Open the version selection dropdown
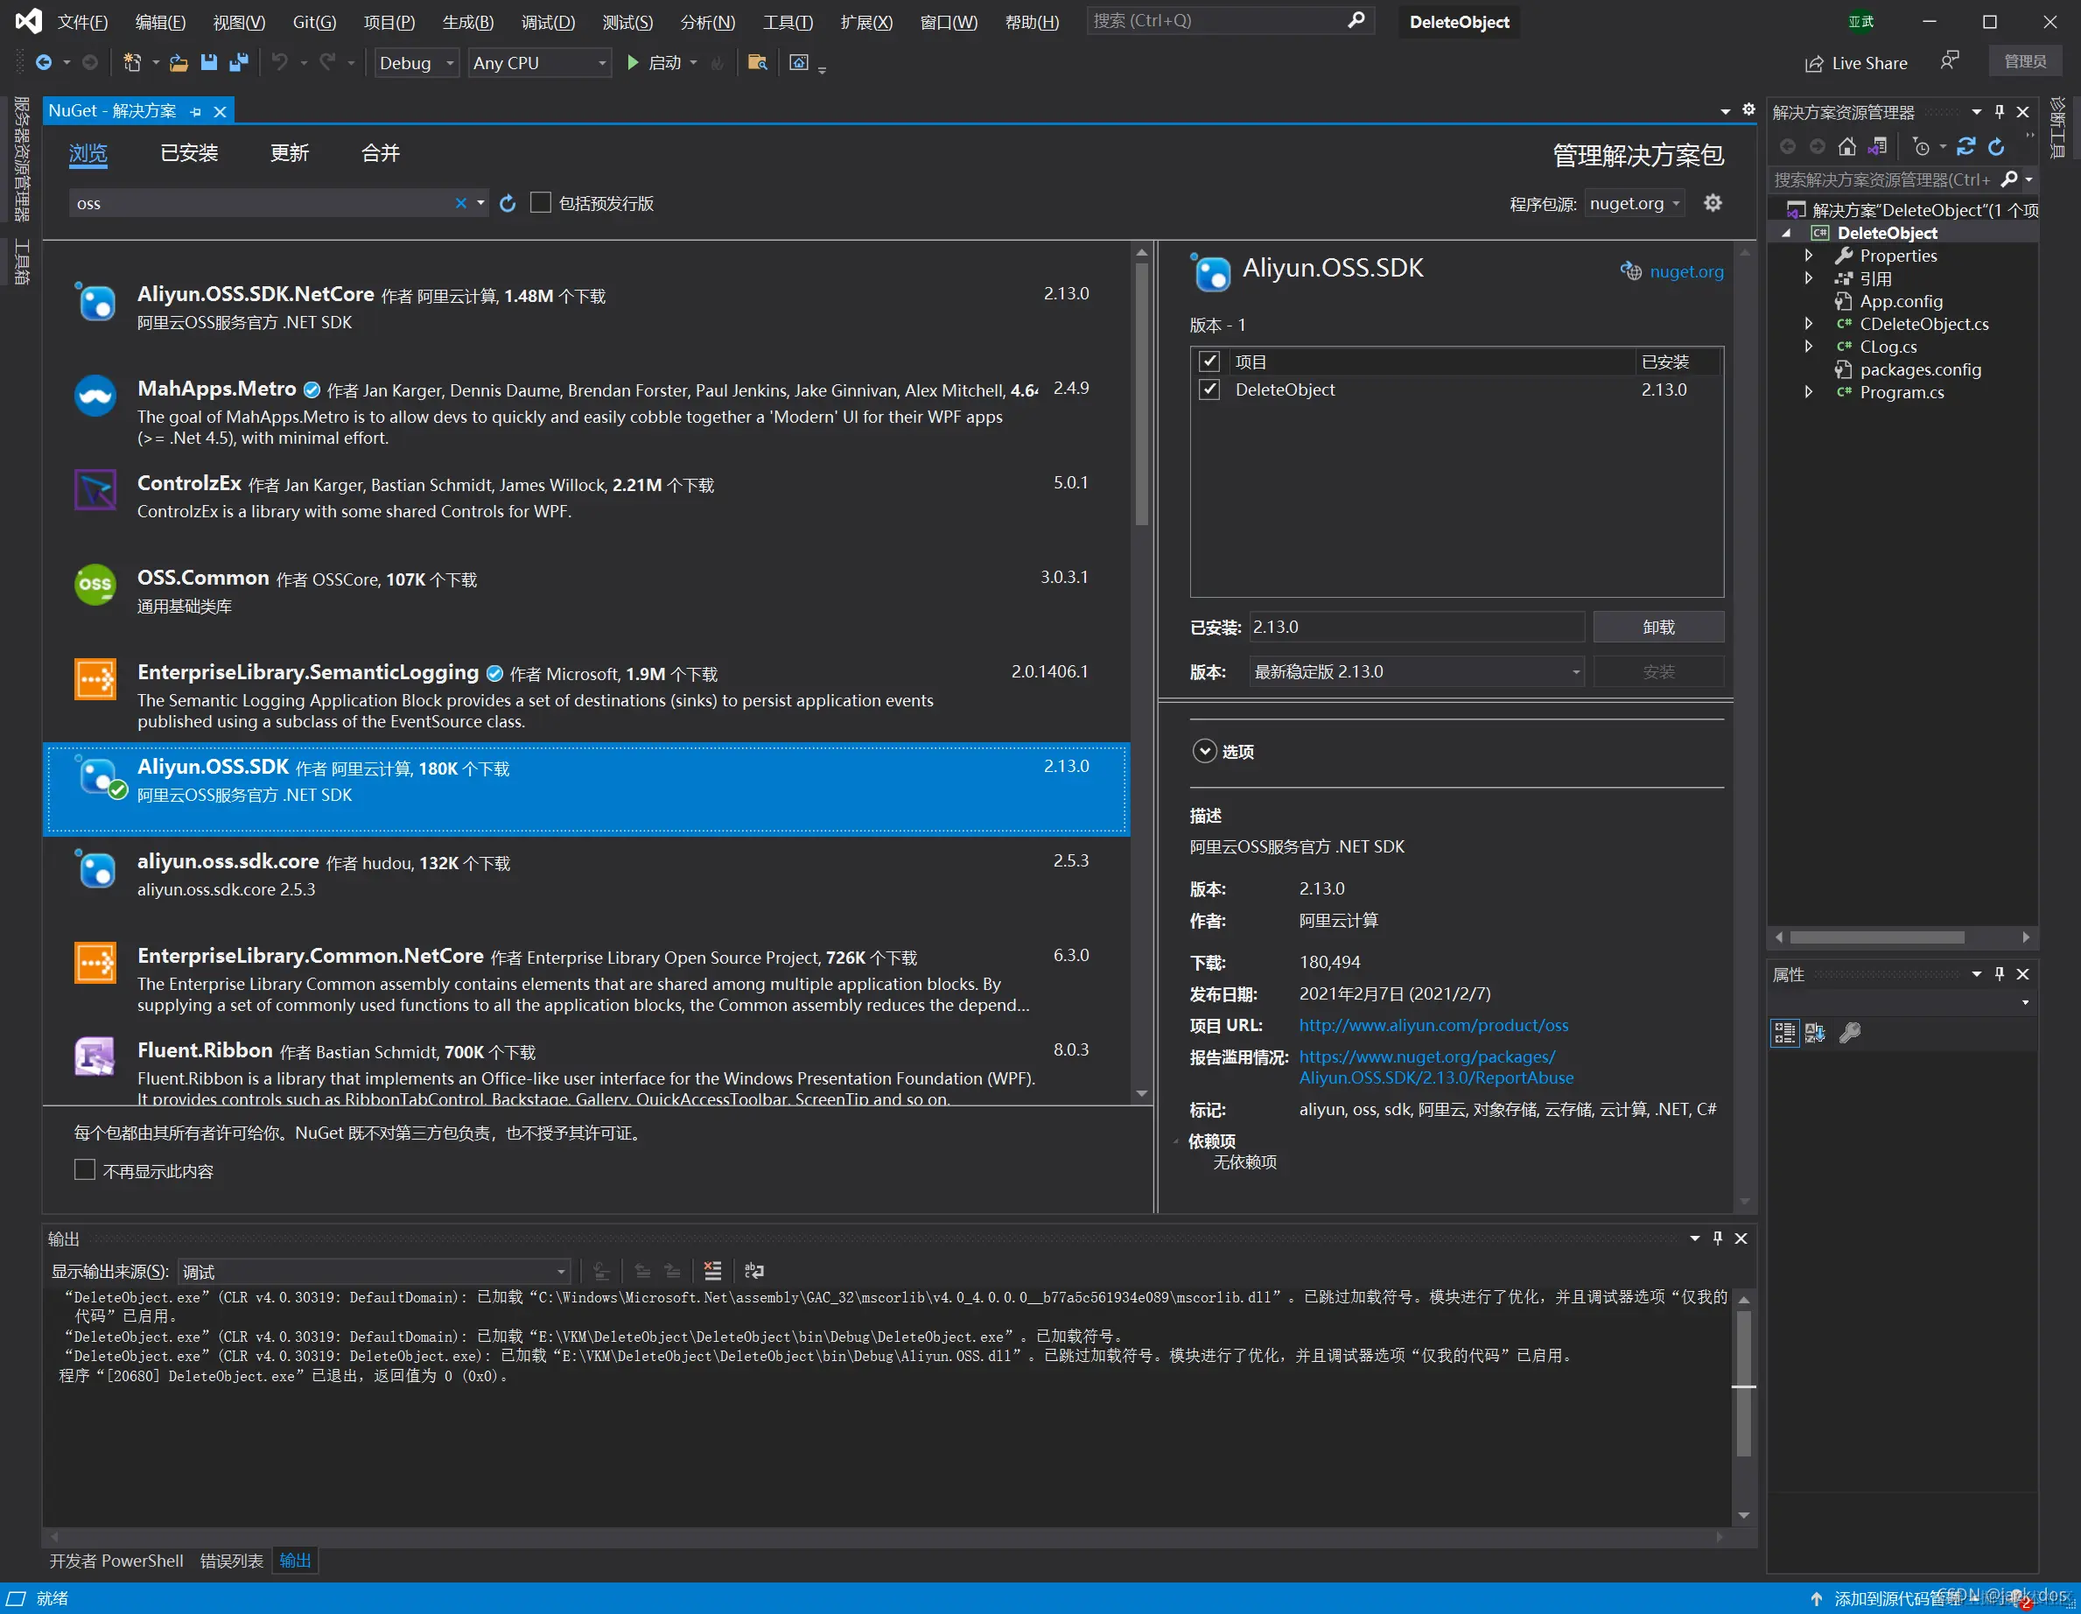2081x1614 pixels. 1416,671
